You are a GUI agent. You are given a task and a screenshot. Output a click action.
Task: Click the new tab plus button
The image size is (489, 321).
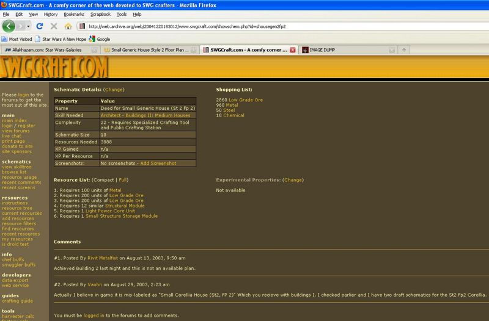pos(404,49)
